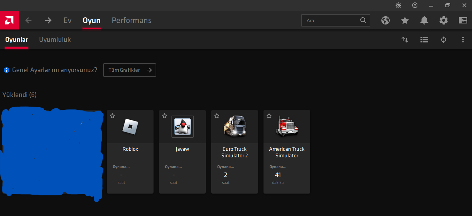Click the Tüm Grafikler button
The width and height of the screenshot is (472, 216).
[130, 70]
